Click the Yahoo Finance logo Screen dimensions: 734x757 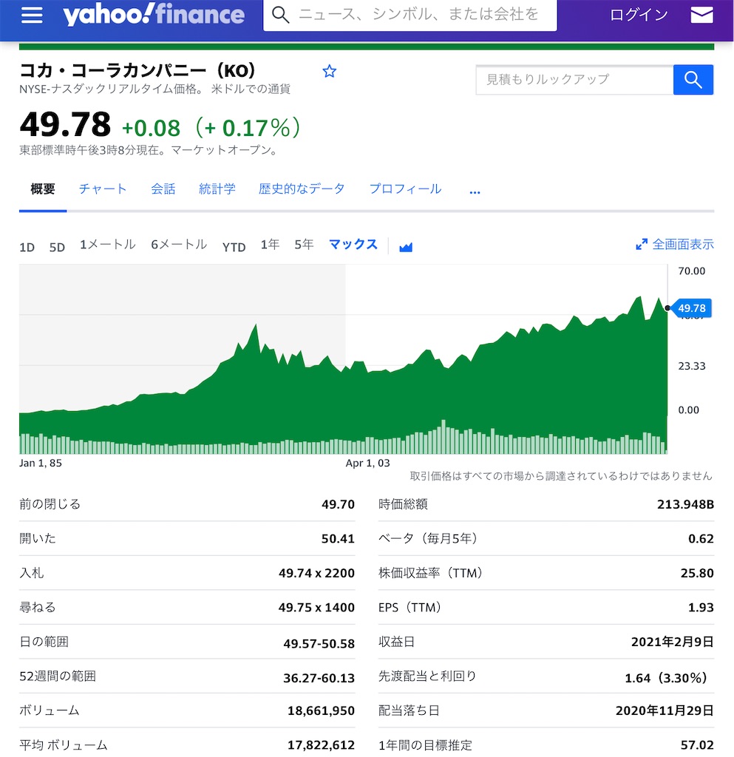[x=154, y=15]
